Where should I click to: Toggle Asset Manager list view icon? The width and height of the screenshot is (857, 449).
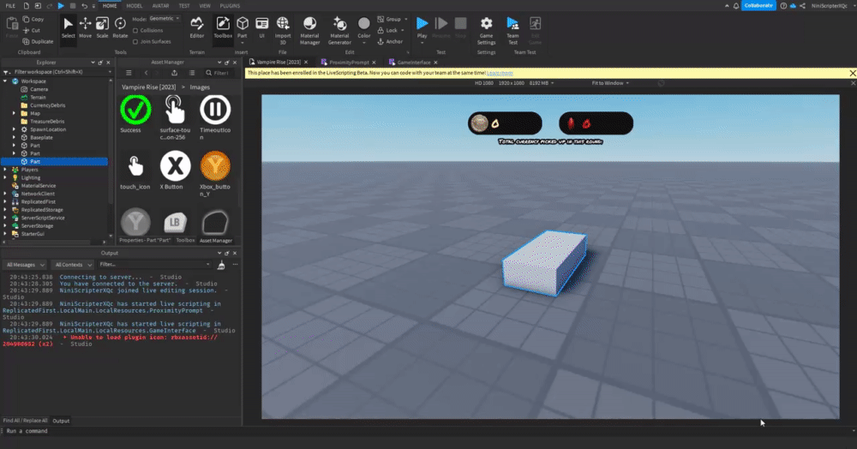pos(192,73)
